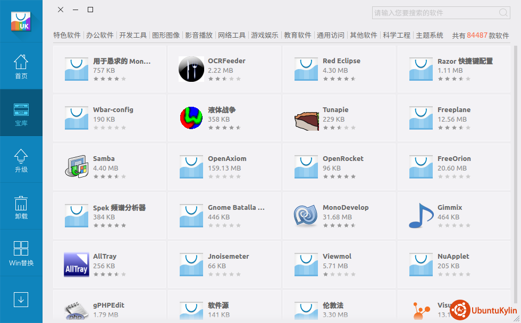The image size is (521, 323).
Task: Click the OpenRocket placeholder icon
Action: point(306,167)
